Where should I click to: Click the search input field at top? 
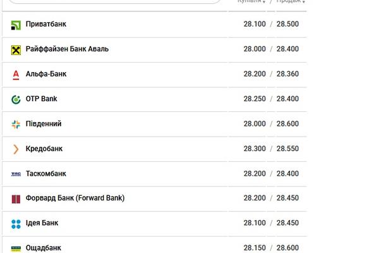(x=115, y=1)
